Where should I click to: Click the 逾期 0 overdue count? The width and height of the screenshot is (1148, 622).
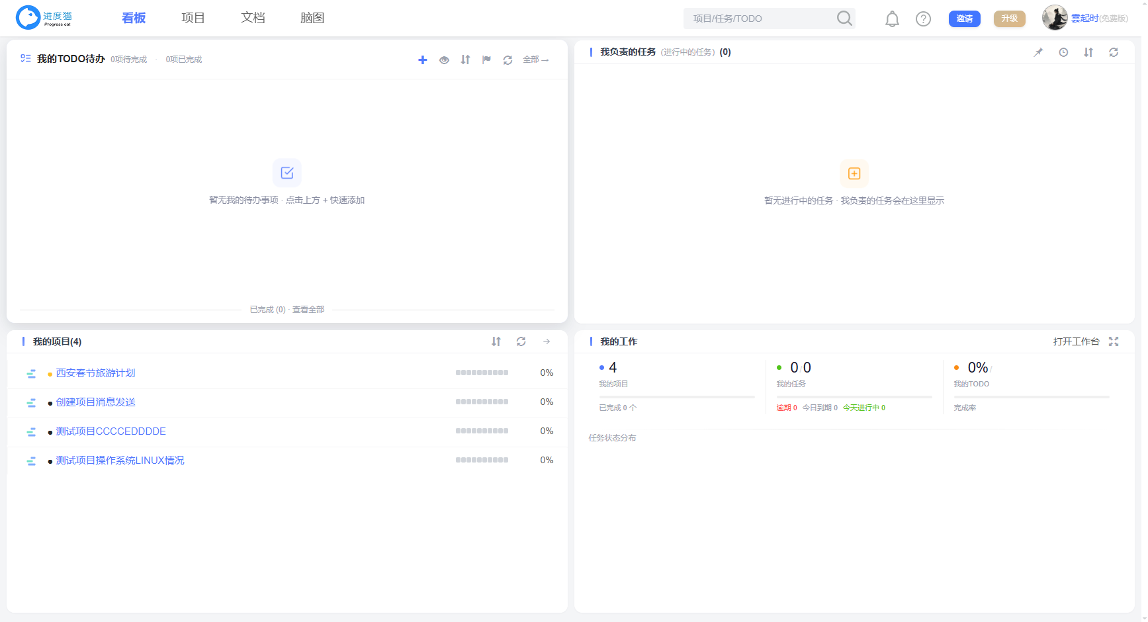pos(787,408)
